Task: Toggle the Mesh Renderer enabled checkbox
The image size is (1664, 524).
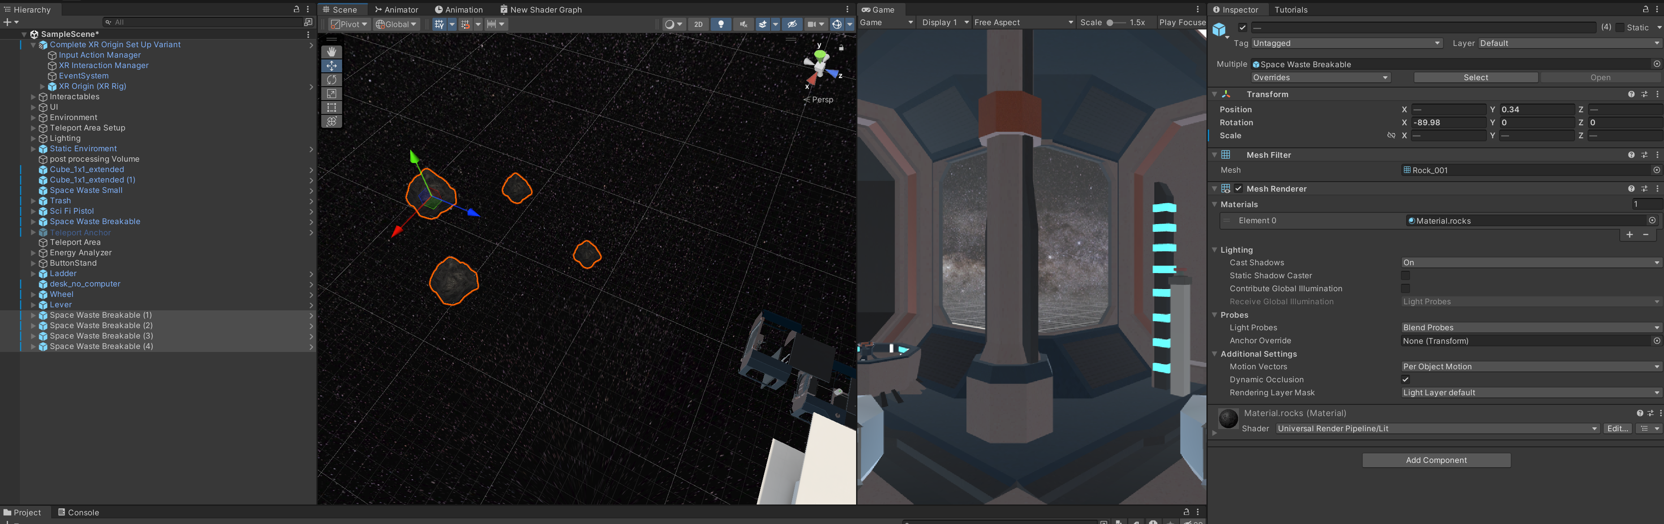Action: 1238,189
